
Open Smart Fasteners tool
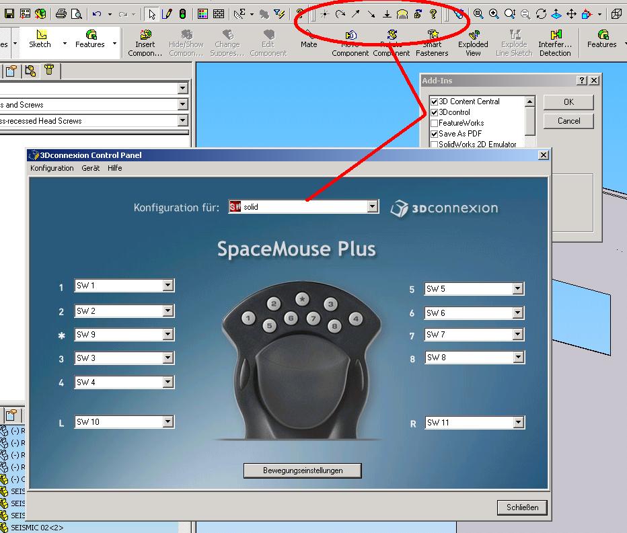(x=432, y=43)
